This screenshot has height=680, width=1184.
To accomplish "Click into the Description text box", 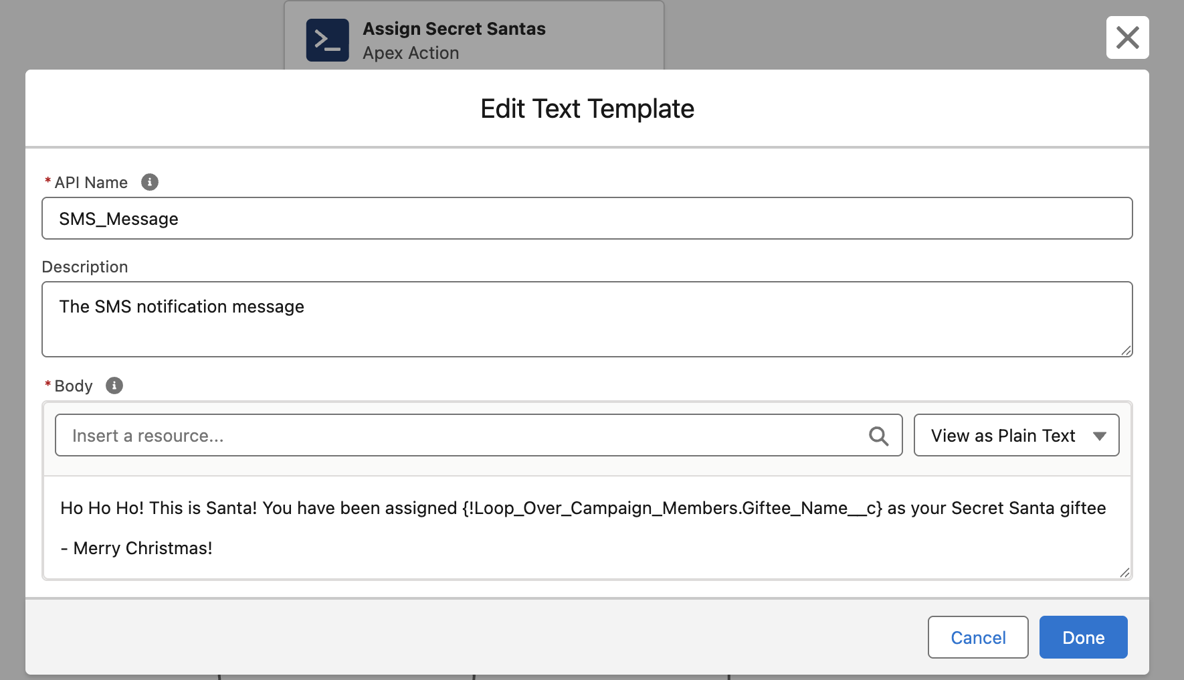I will pos(586,319).
